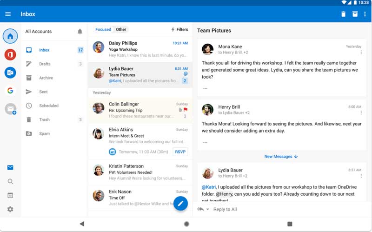Expand quoted text in Henry Brill's message
372x232 pixels.
coord(205,142)
